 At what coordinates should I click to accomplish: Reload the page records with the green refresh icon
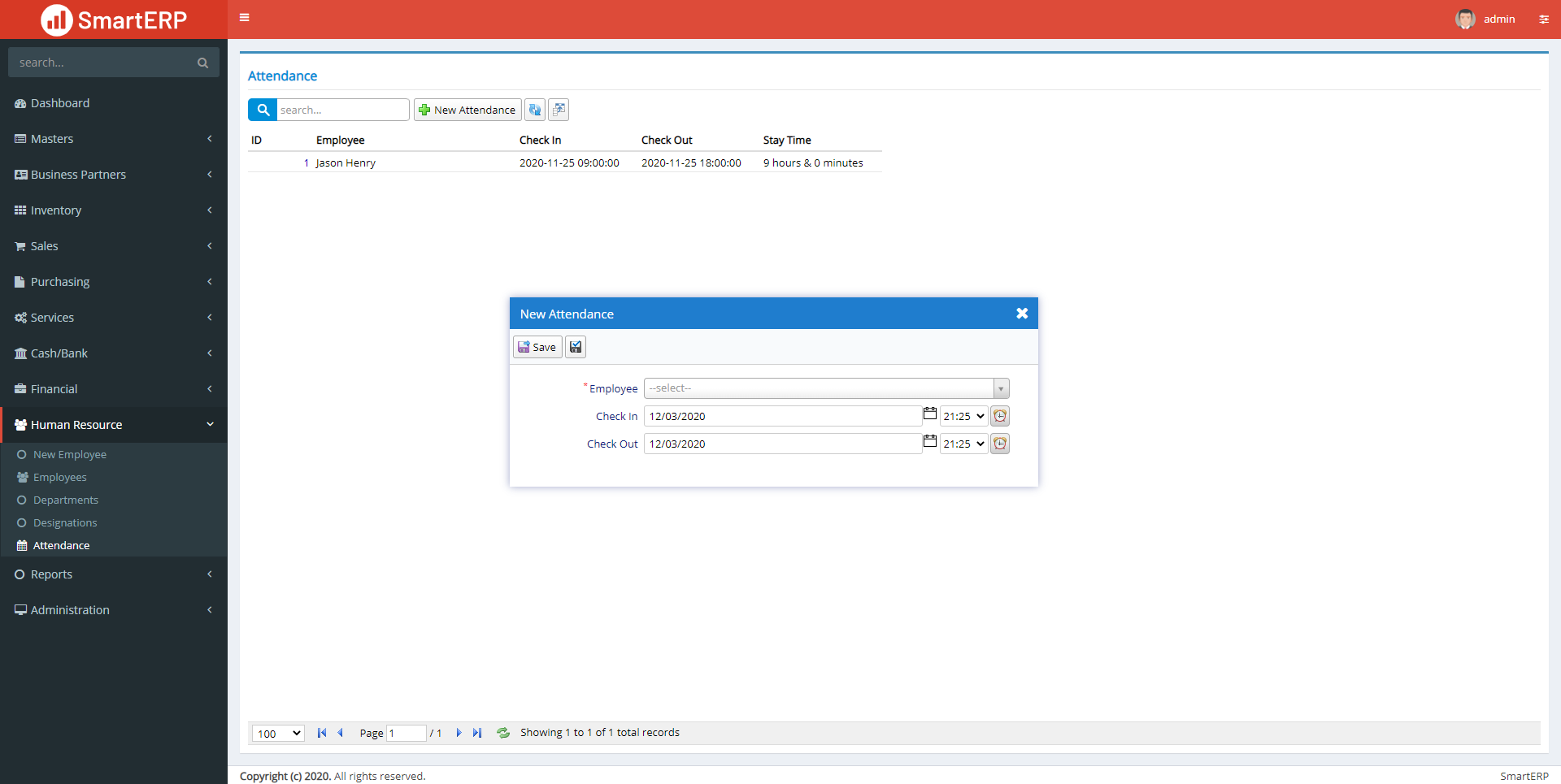[x=503, y=732]
